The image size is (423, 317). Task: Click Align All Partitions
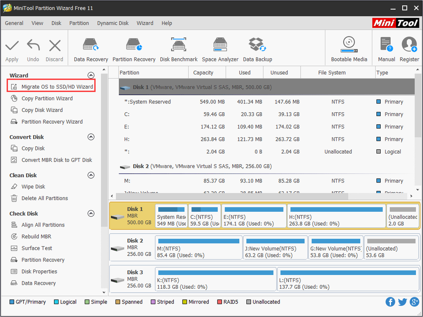pos(43,225)
